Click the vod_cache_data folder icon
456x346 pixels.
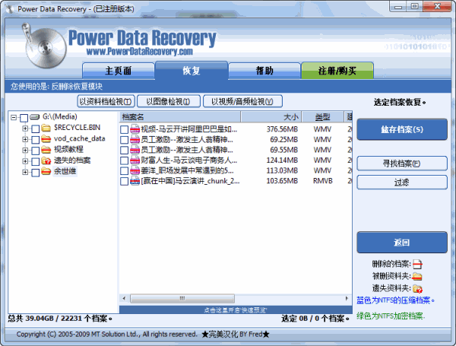click(x=46, y=139)
